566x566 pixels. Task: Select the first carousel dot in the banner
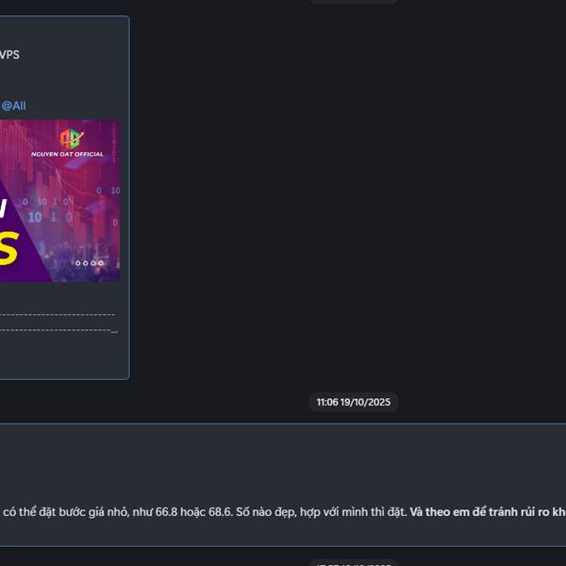click(77, 263)
